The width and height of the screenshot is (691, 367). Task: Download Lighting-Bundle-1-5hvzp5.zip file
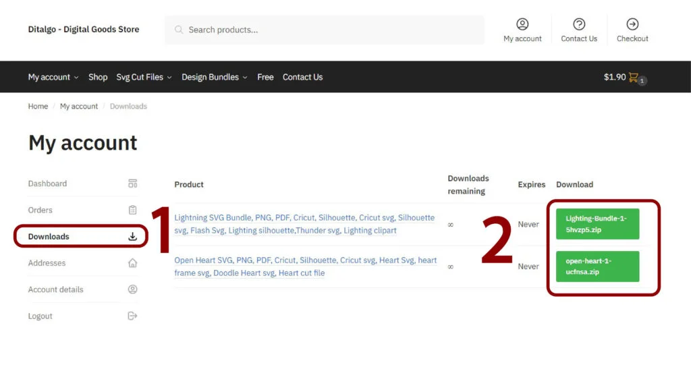click(597, 224)
